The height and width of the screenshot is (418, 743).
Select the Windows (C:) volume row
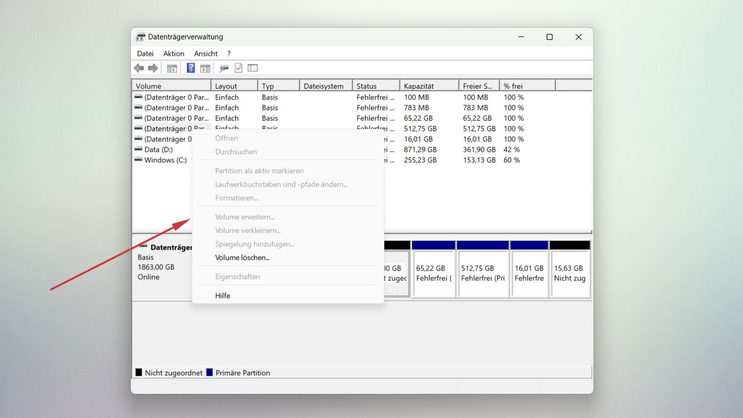165,160
